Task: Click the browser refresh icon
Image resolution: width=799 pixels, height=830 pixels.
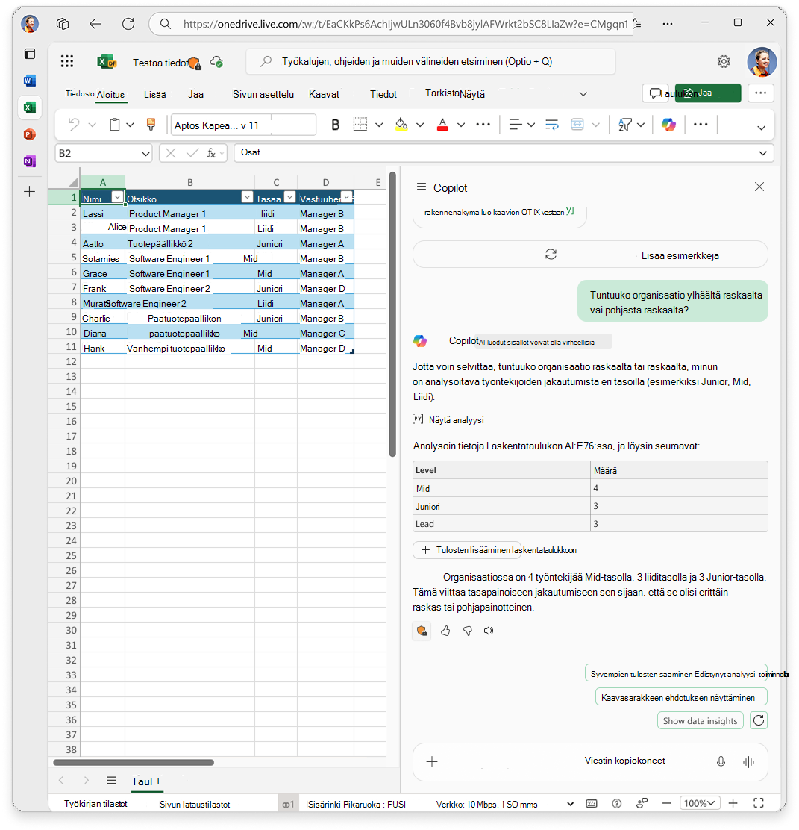Action: (x=128, y=24)
